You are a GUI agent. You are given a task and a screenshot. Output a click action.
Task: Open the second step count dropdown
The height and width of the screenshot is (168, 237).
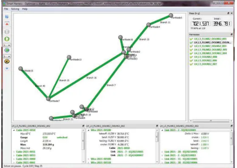pos(7,56)
